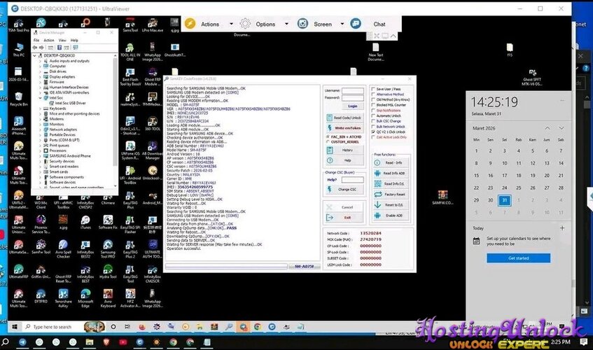Open the Phoenix Service Tool shortcut
The height and width of the screenshot is (350, 593).
coord(41,225)
